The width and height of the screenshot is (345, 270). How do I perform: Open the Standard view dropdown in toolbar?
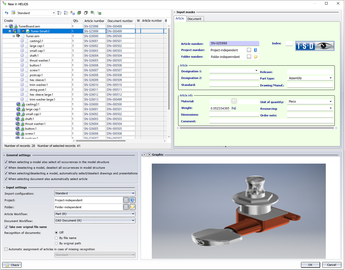[54, 13]
